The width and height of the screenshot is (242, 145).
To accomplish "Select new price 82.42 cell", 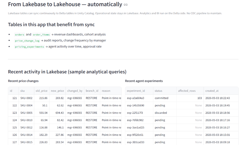I will [x=57, y=120].
